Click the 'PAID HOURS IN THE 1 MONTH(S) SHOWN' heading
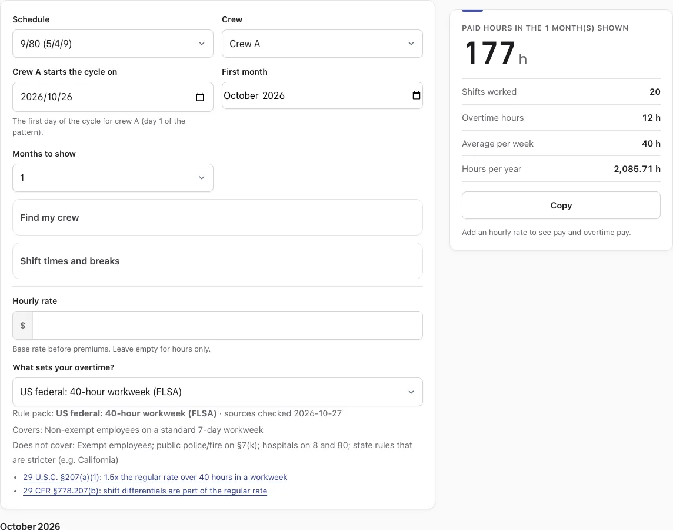673x530 pixels. click(x=545, y=28)
